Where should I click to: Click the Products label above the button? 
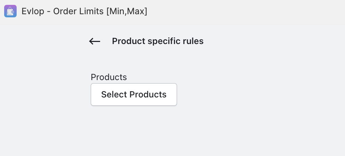coord(109,77)
